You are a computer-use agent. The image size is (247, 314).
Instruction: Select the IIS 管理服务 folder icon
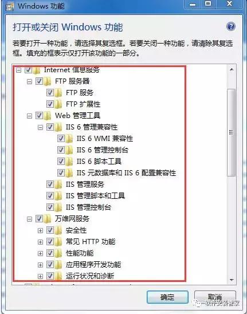pyautogui.click(x=58, y=185)
